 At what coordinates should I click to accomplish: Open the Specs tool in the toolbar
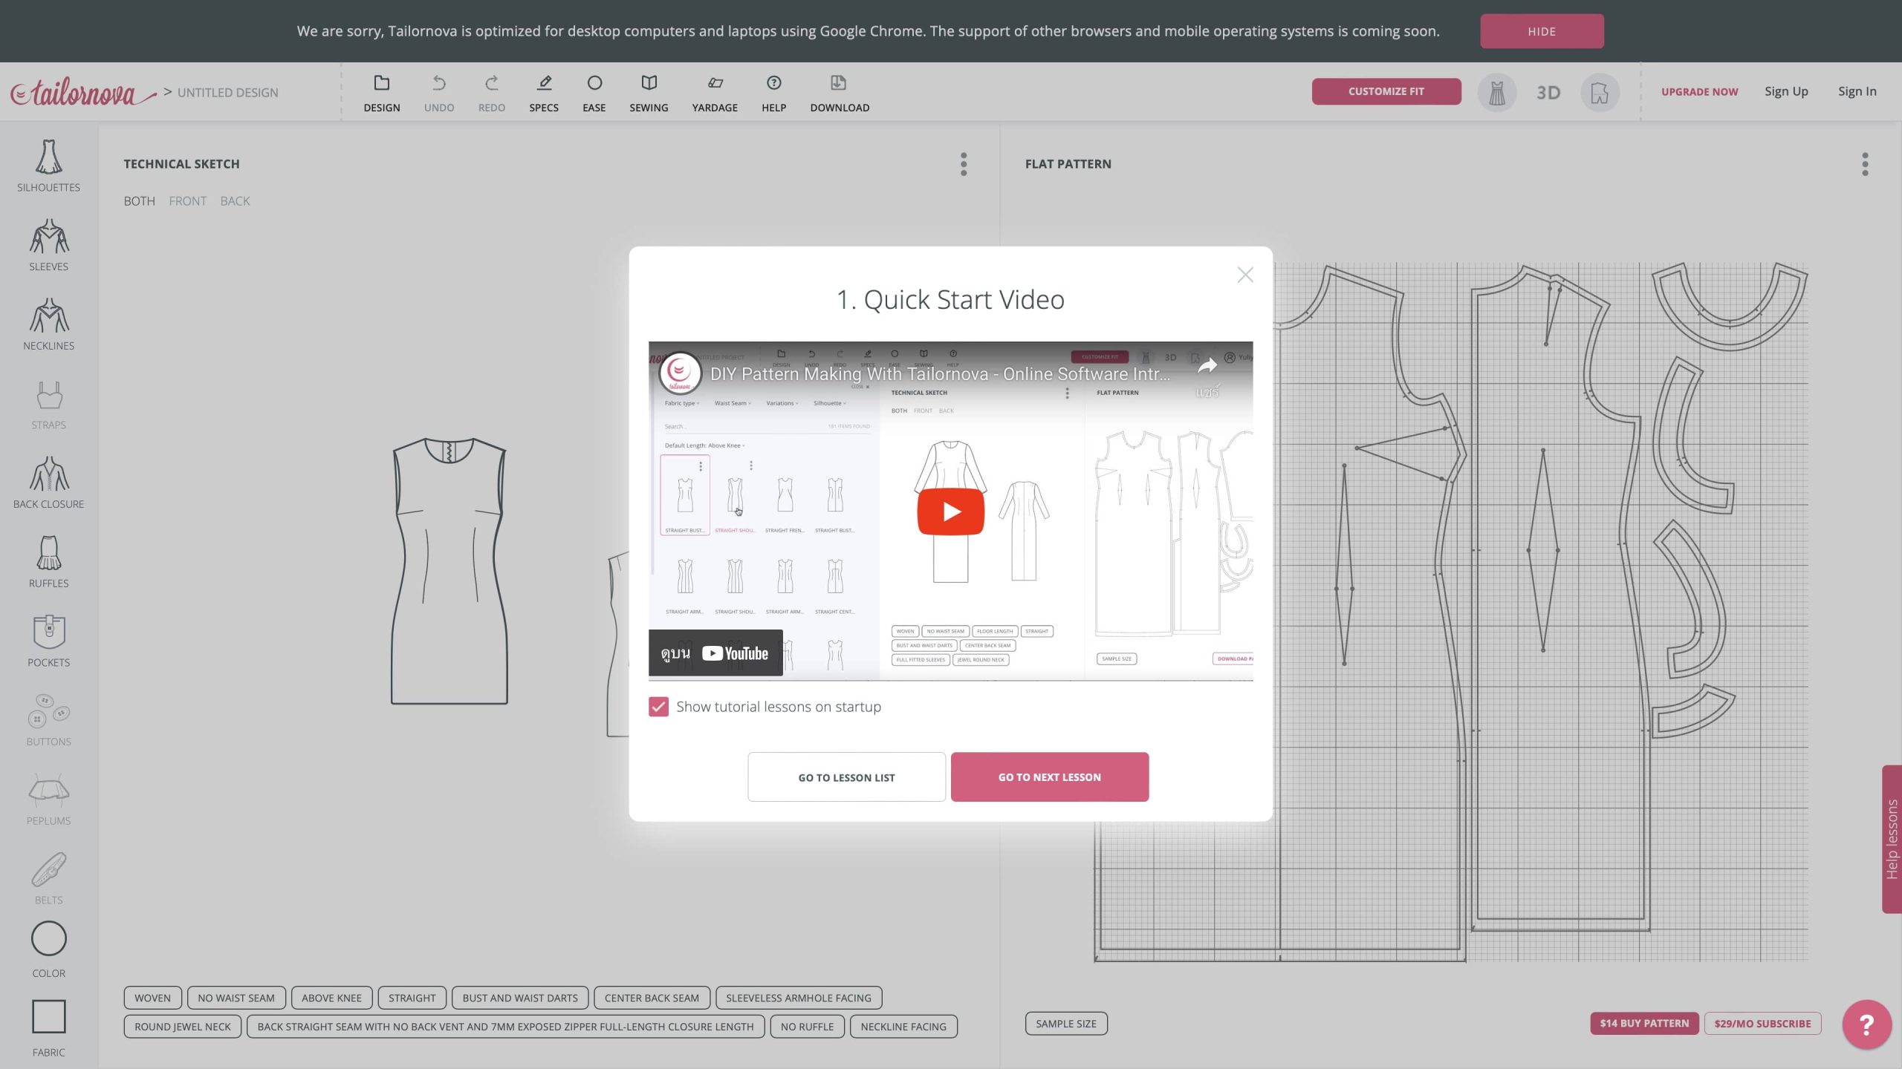(543, 93)
